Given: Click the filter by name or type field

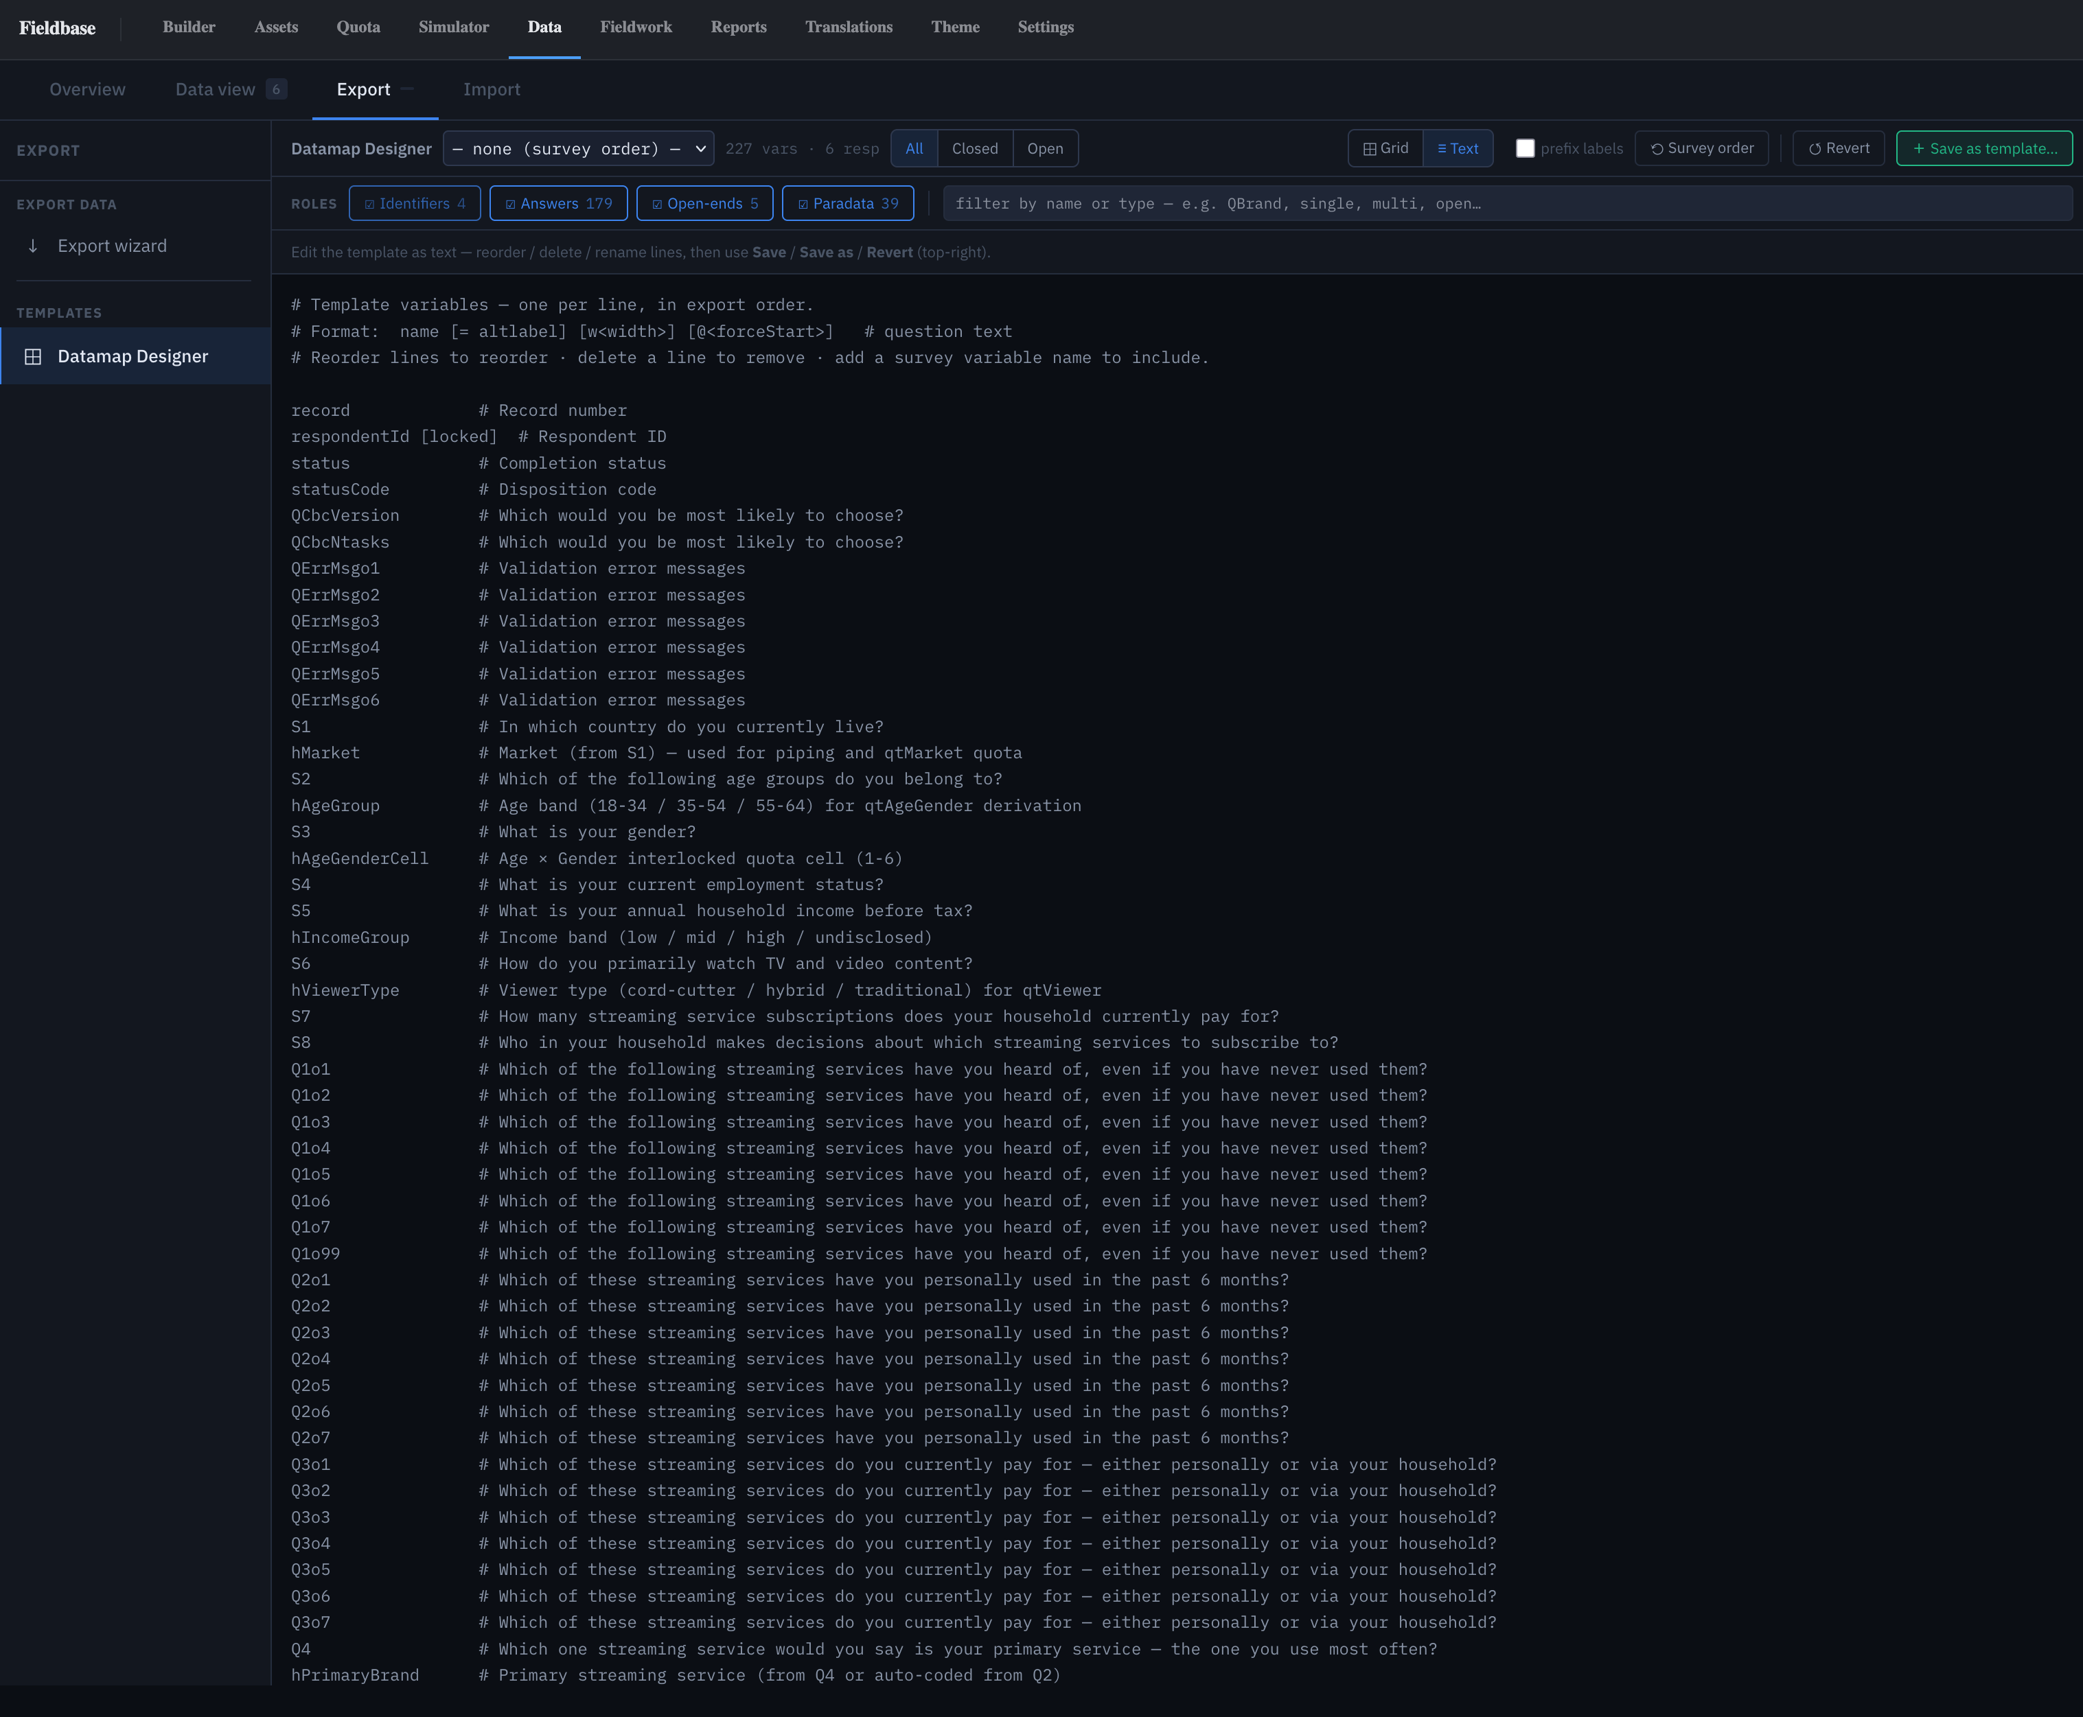Looking at the screenshot, I should coord(1507,204).
